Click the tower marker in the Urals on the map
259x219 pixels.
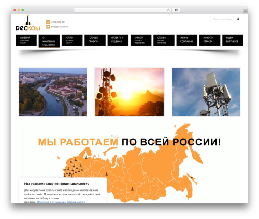tap(107, 173)
